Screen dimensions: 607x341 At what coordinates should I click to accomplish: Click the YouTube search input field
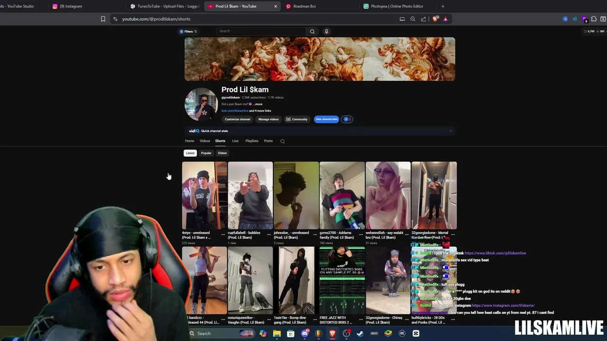click(x=261, y=31)
